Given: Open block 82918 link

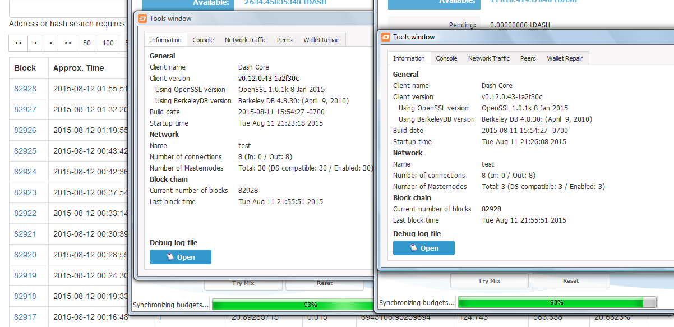Looking at the screenshot, I should (x=25, y=296).
